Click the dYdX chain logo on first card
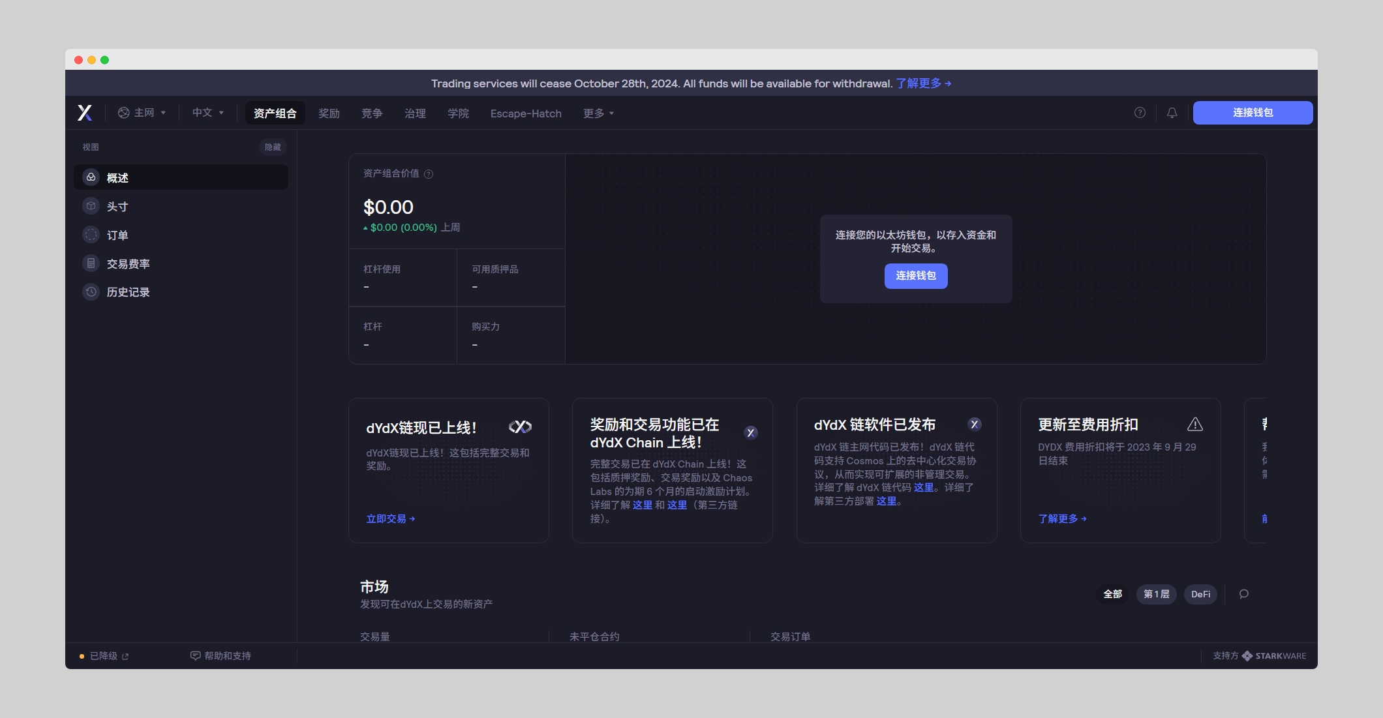The height and width of the screenshot is (718, 1383). (x=520, y=427)
